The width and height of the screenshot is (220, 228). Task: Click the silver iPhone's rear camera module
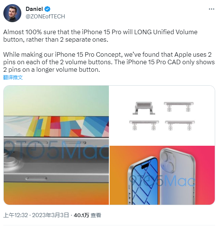point(168,162)
